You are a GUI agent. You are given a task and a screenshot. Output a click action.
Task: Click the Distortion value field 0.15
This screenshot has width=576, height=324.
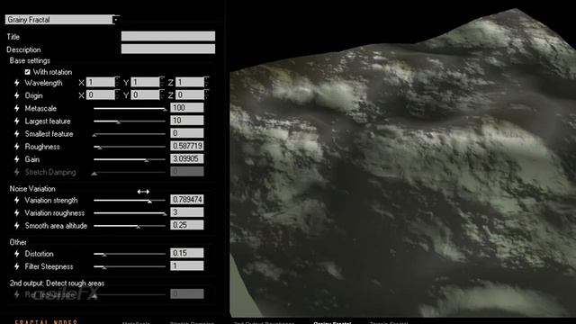click(x=187, y=253)
